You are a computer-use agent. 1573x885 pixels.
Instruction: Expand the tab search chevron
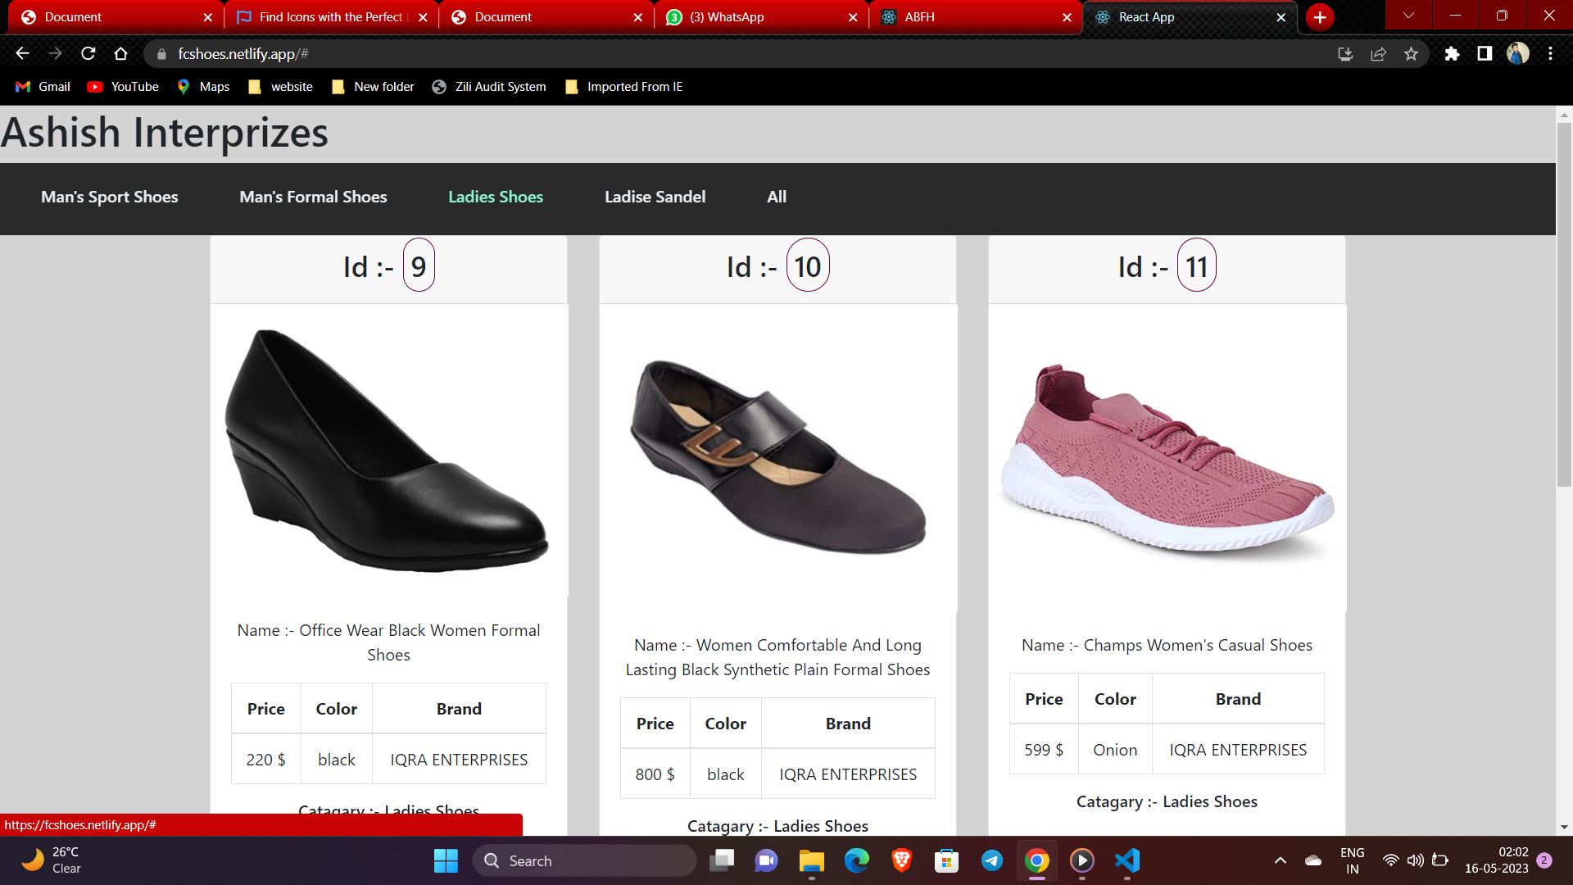click(x=1408, y=16)
